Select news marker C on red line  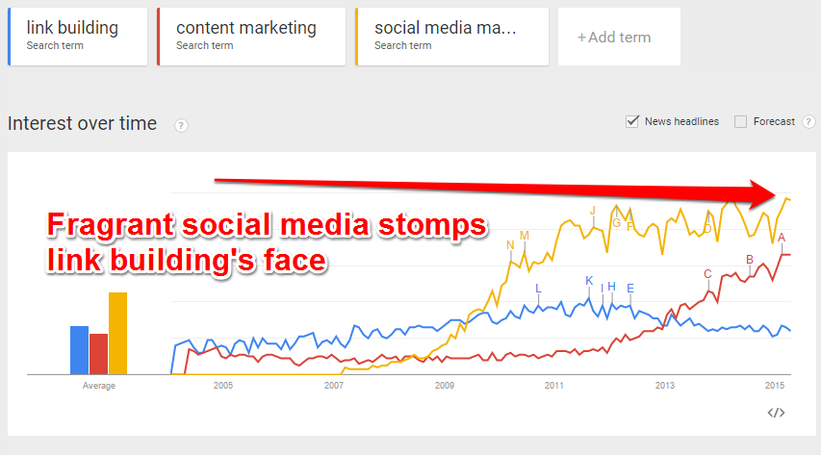click(x=707, y=274)
